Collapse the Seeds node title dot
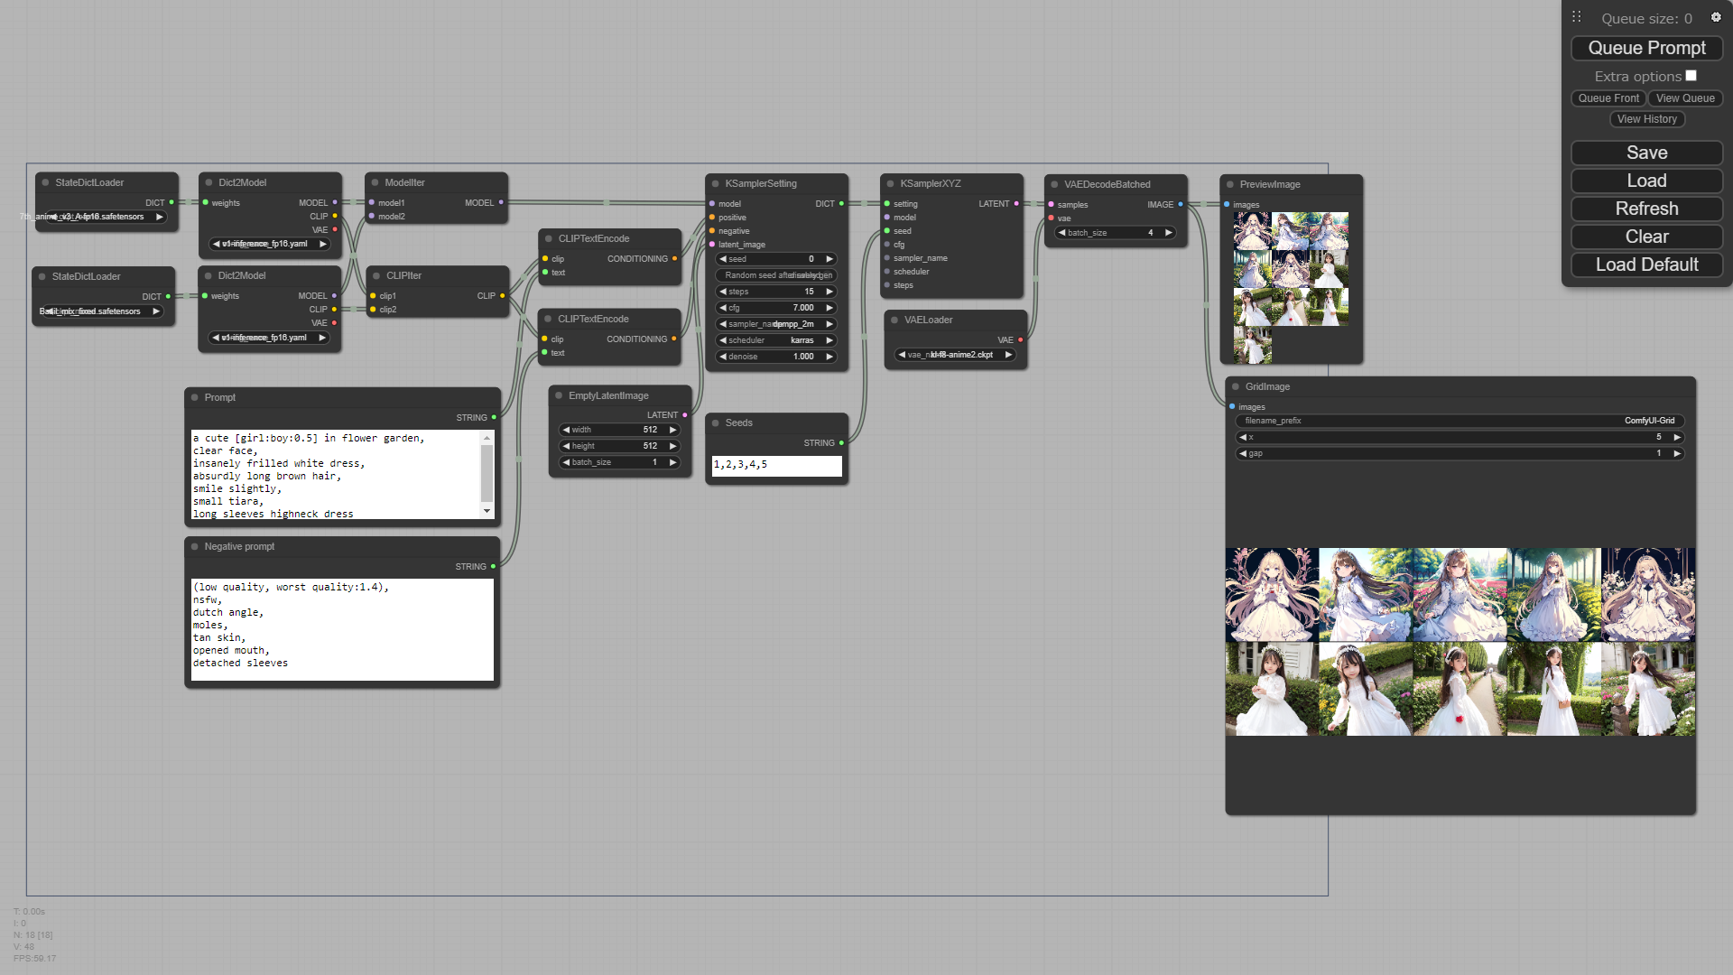The height and width of the screenshot is (975, 1733). coord(715,422)
